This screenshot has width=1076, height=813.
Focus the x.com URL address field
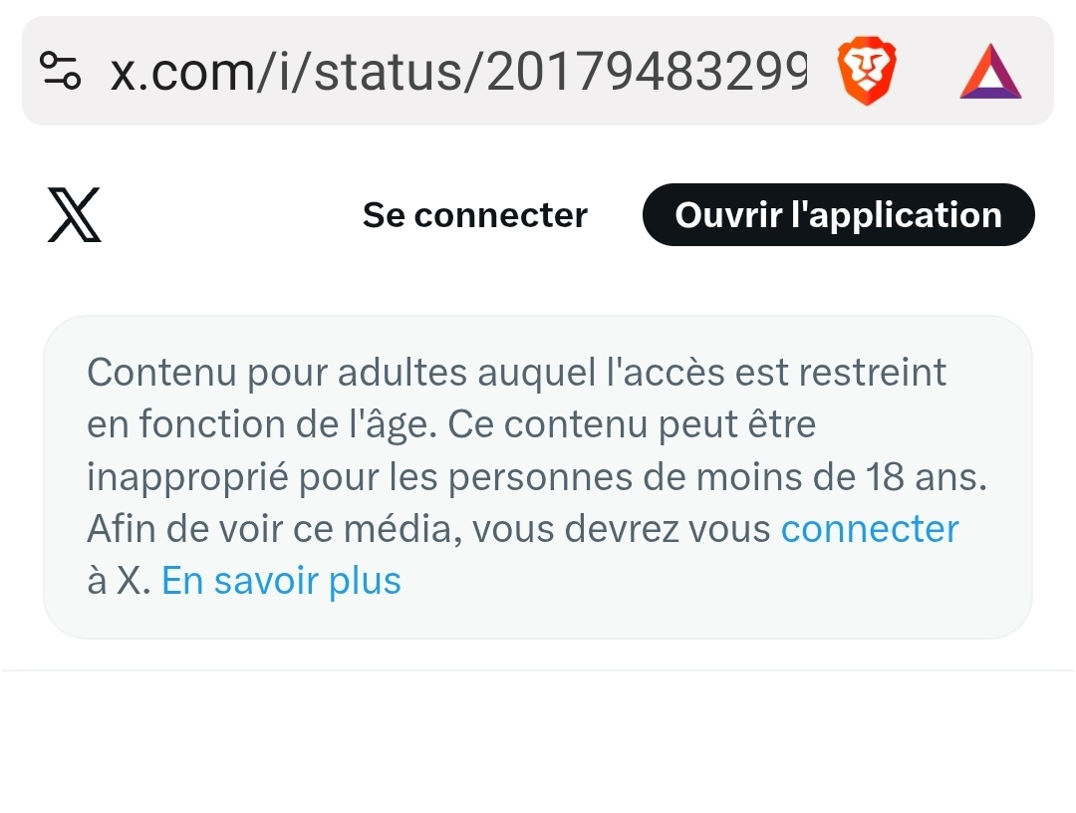point(458,71)
